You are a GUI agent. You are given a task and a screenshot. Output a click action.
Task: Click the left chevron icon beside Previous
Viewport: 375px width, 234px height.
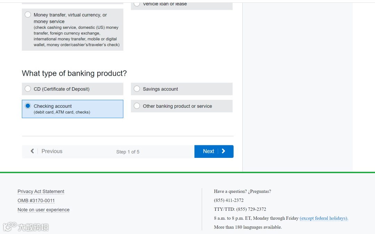click(x=32, y=151)
